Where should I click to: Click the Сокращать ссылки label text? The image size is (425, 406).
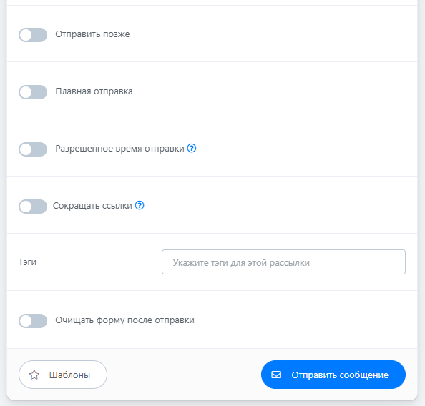(x=92, y=206)
